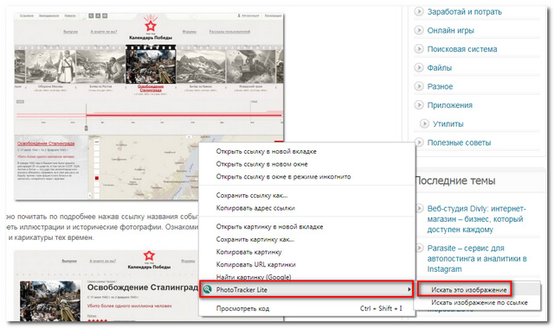Open the PhotoTracker Lite submenu
The width and height of the screenshot is (554, 328).
(x=306, y=290)
